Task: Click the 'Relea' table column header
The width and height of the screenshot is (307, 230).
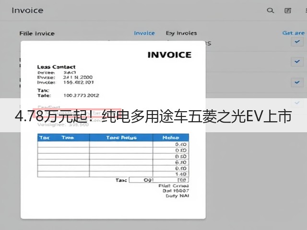Action: click(x=171, y=138)
